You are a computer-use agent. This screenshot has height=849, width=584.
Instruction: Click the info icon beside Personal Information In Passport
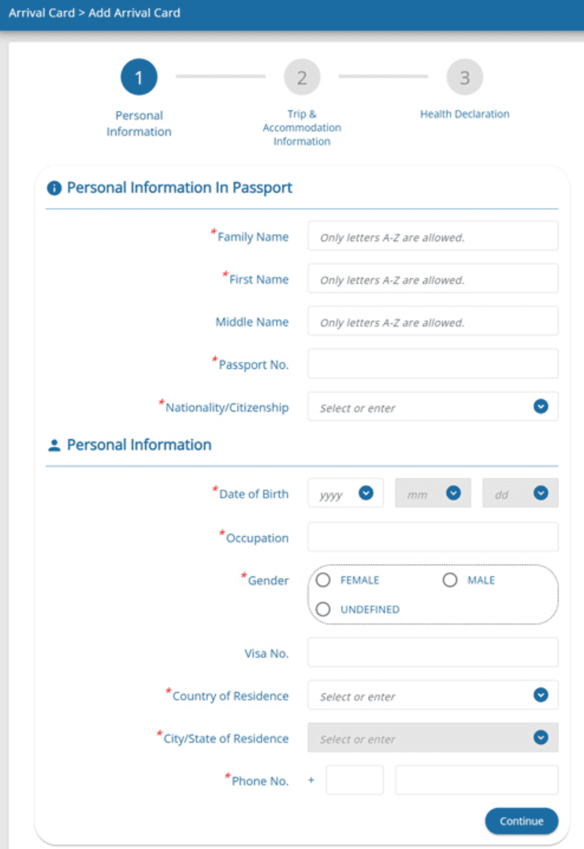[54, 188]
